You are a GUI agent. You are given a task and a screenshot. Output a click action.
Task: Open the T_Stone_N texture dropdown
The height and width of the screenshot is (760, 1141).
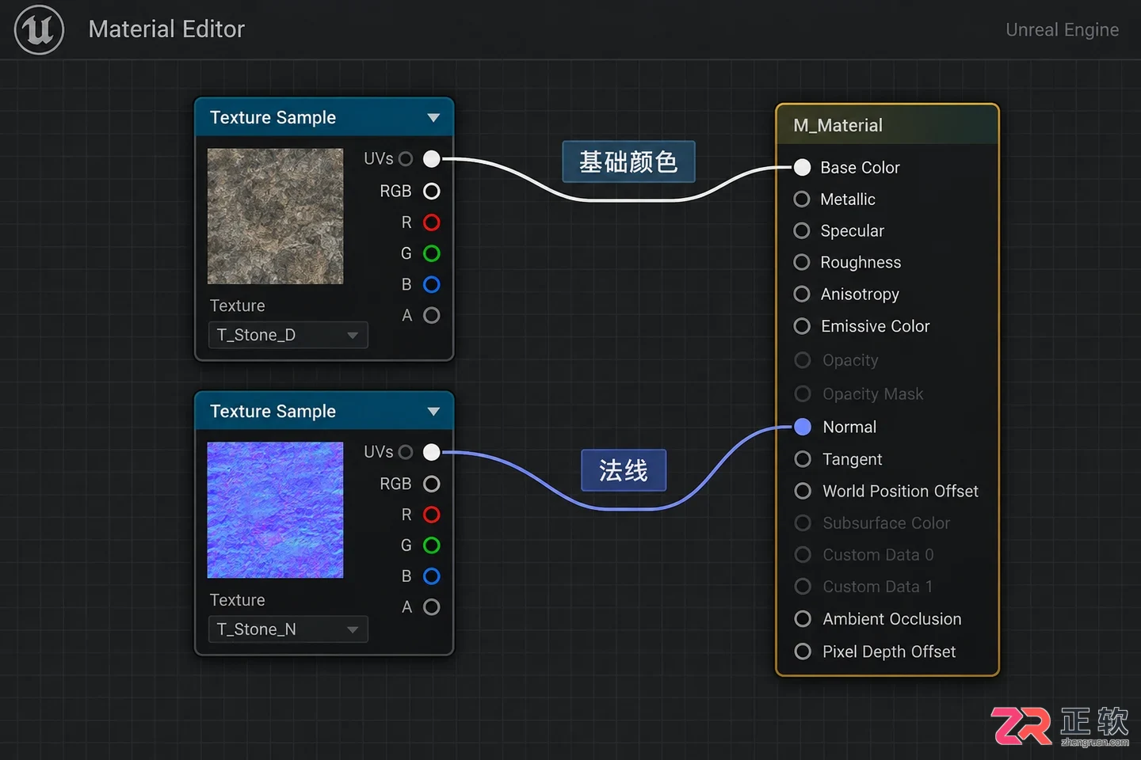click(x=288, y=629)
